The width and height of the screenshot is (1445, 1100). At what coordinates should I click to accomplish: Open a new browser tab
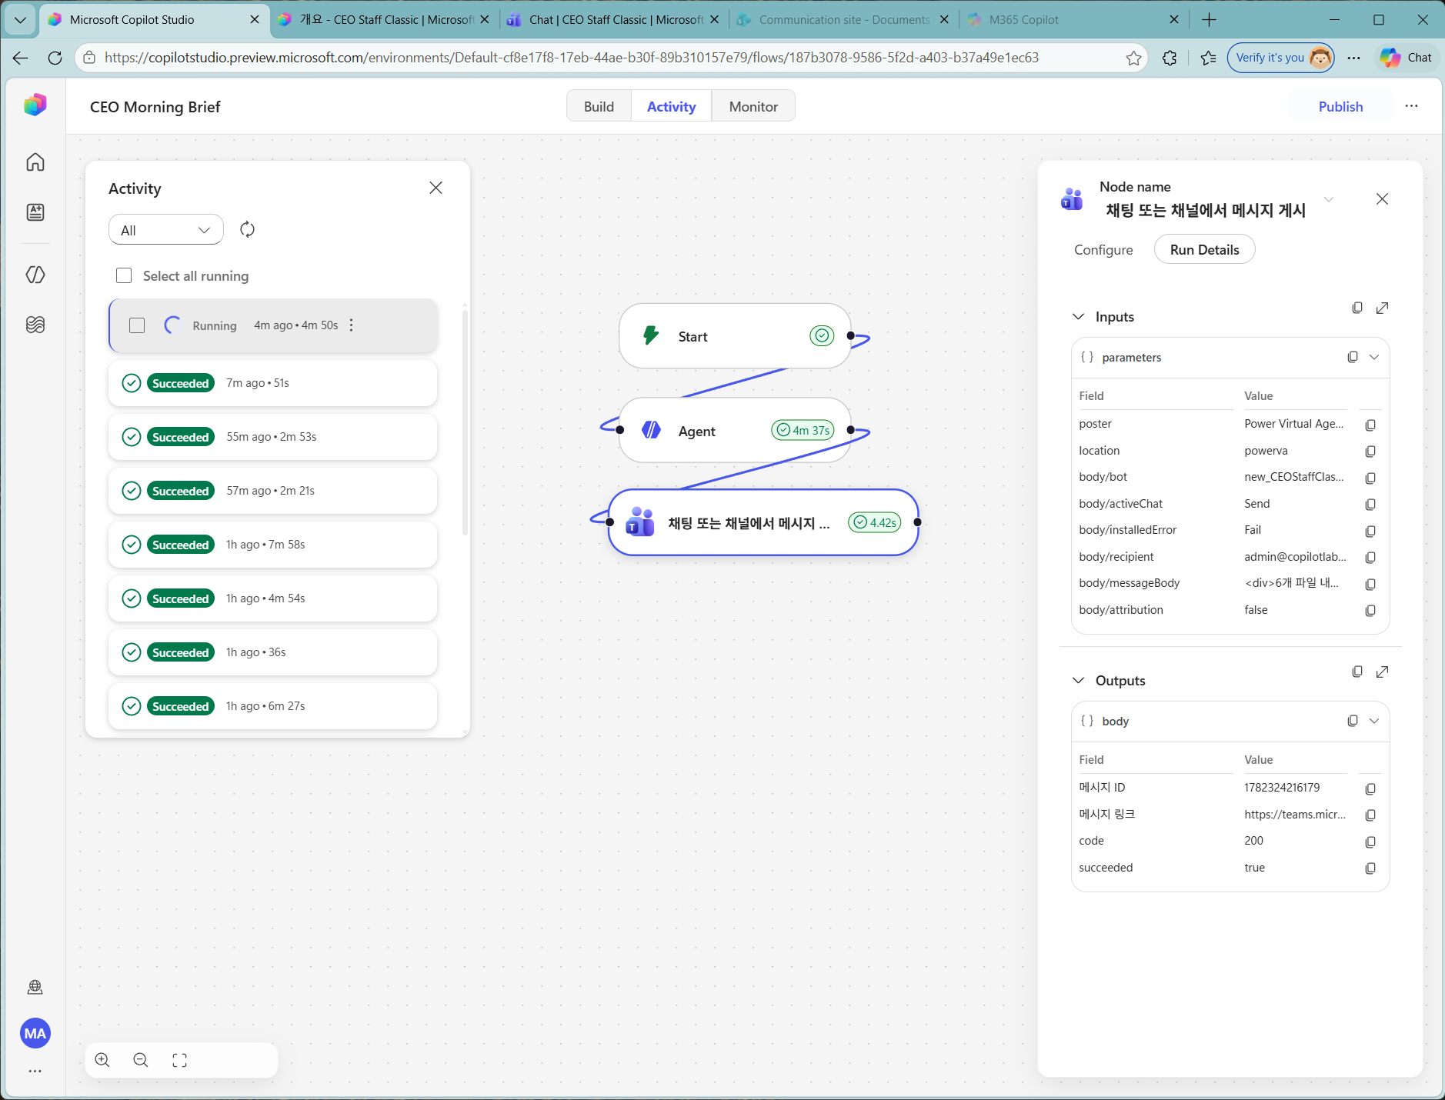tap(1209, 20)
